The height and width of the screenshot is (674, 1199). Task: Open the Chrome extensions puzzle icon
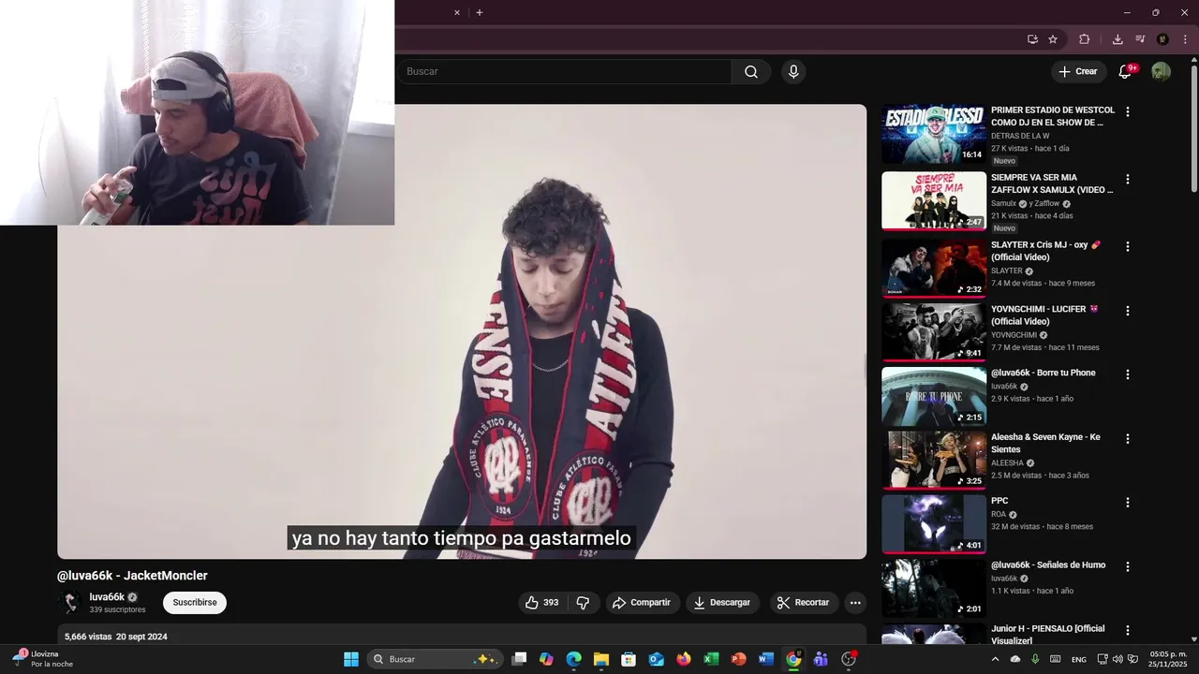1085,39
